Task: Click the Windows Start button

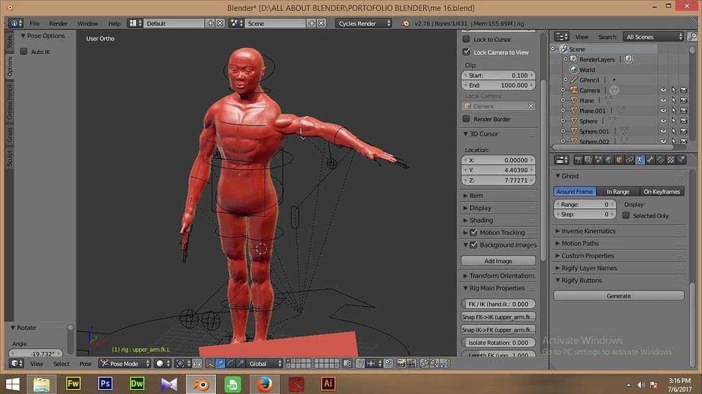Action: pyautogui.click(x=12, y=384)
